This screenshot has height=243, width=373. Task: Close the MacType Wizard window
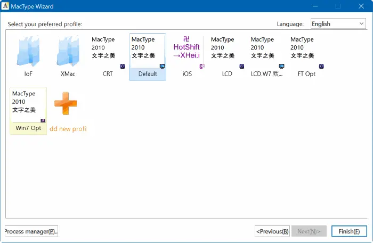pos(361,6)
